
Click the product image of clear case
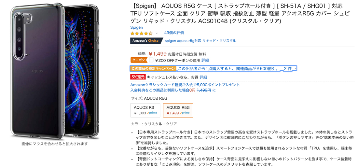pyautogui.click(x=55, y=71)
